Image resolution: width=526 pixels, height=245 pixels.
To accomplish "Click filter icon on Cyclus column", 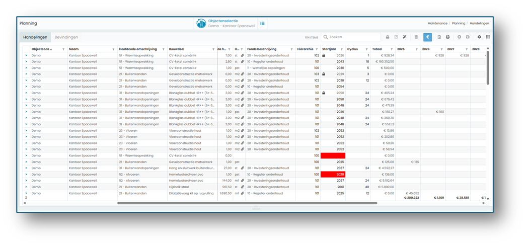I will pos(366,49).
